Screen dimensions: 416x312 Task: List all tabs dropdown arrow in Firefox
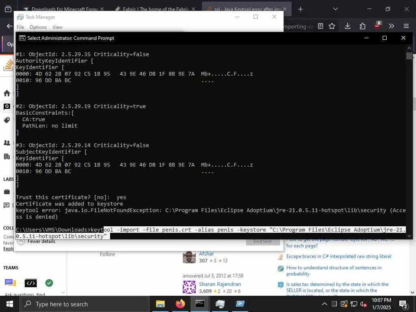point(335,9)
